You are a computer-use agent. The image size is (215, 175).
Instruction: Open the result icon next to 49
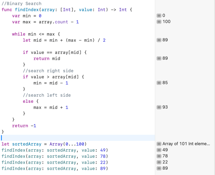pyautogui.click(x=159, y=150)
